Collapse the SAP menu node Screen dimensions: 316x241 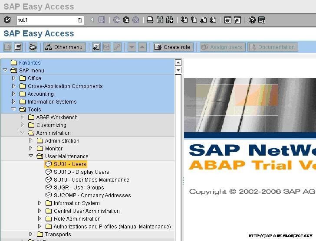(x=5, y=70)
